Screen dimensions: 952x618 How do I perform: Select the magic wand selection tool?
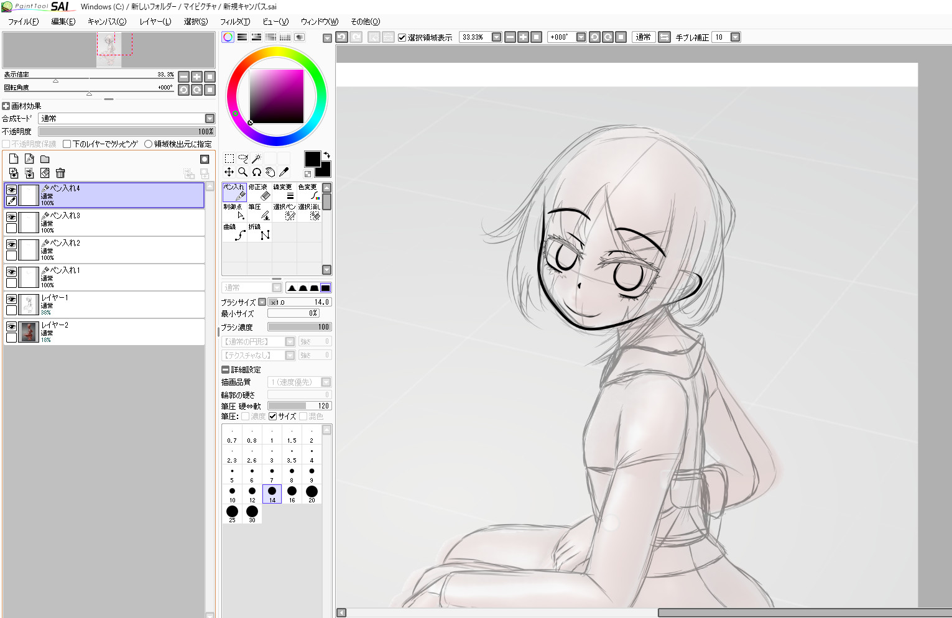click(256, 159)
